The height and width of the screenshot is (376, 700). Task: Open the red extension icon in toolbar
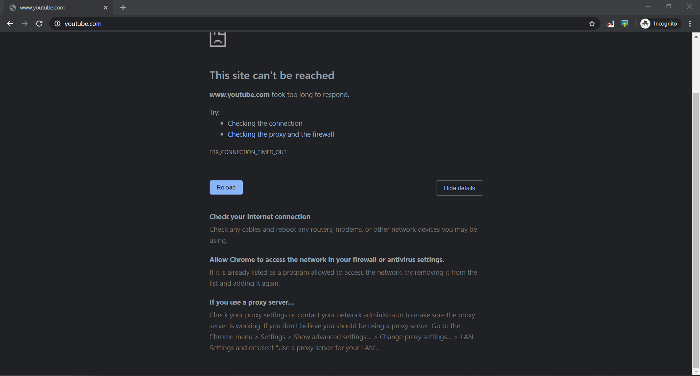point(610,24)
